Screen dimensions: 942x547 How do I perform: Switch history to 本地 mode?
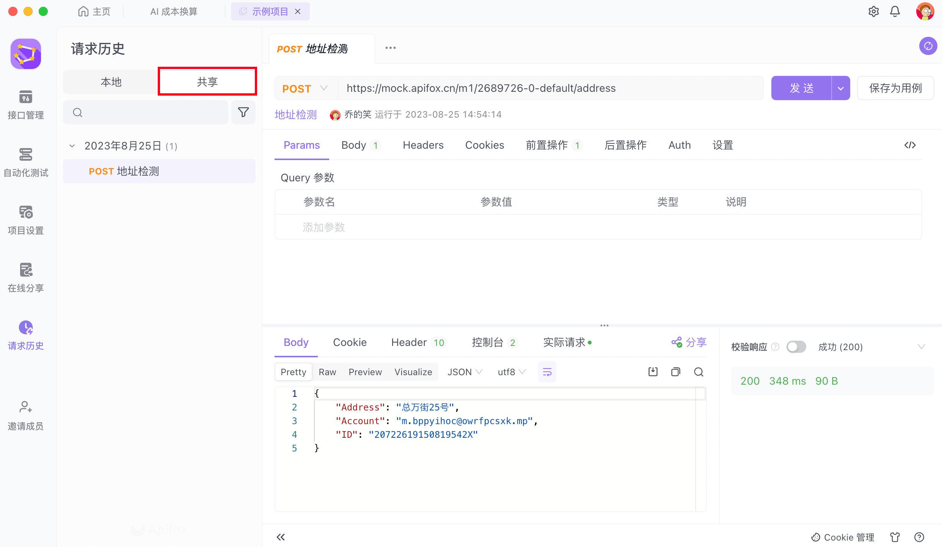(111, 82)
